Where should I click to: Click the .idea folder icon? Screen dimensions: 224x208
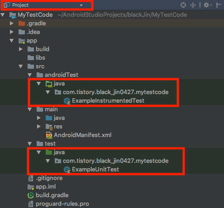[x=22, y=32]
